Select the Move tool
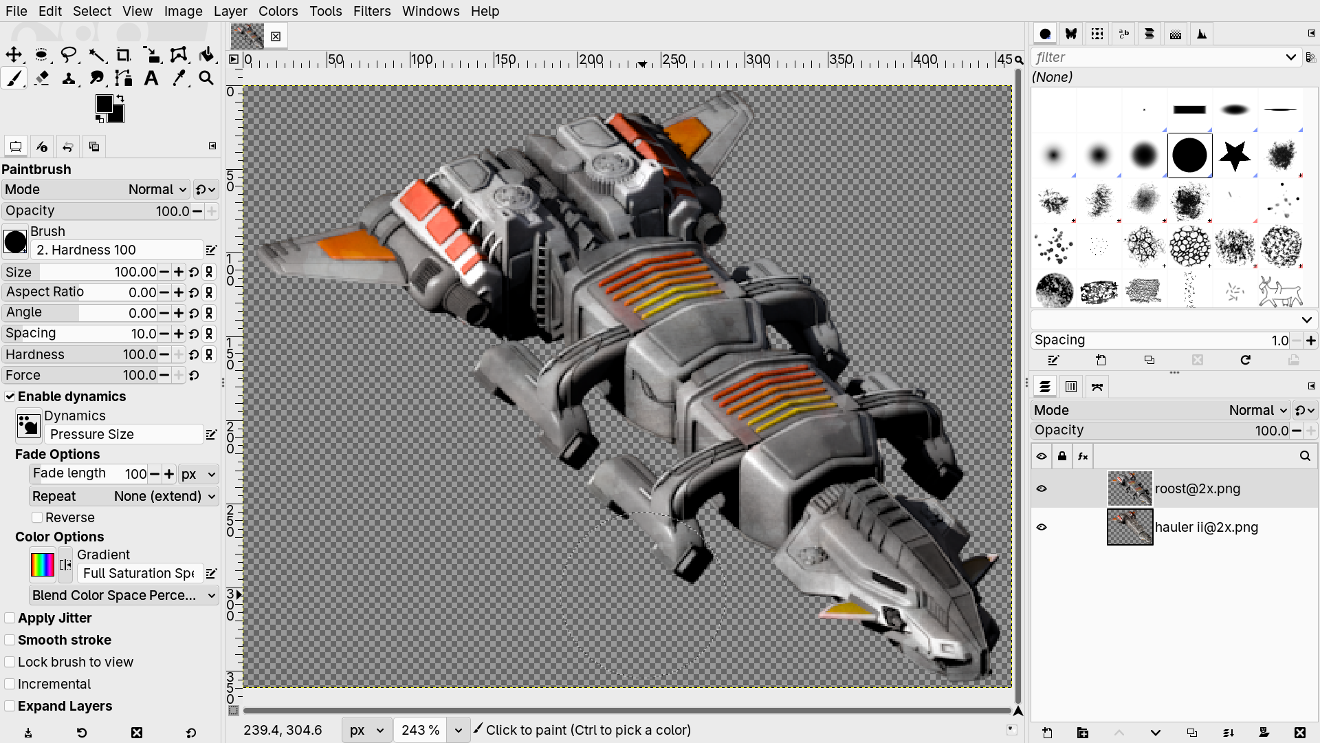The width and height of the screenshot is (1320, 743). [x=14, y=55]
